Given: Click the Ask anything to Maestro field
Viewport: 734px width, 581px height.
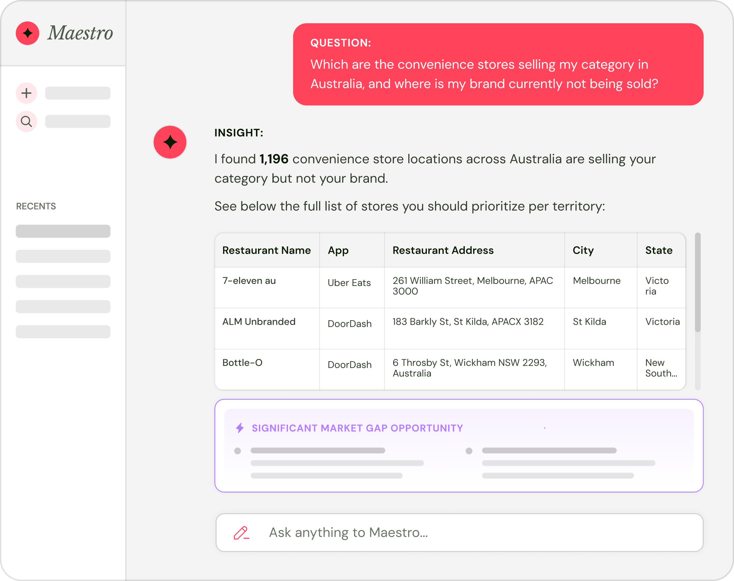Looking at the screenshot, I should (460, 533).
